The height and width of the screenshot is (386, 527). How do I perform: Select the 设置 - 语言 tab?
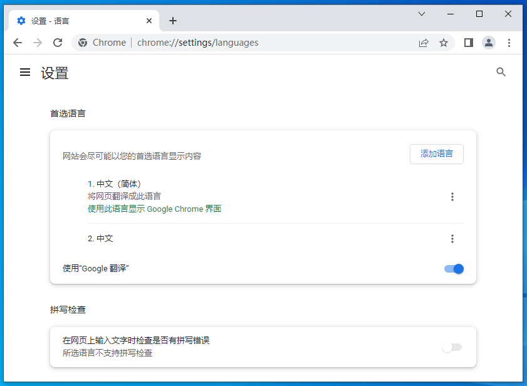click(84, 21)
